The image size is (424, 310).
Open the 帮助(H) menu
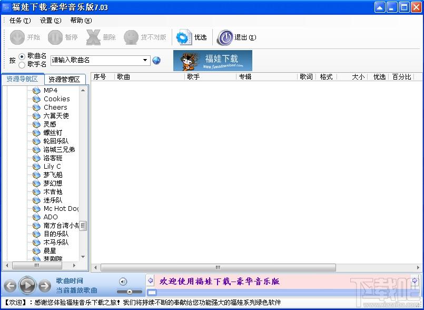tap(81, 21)
